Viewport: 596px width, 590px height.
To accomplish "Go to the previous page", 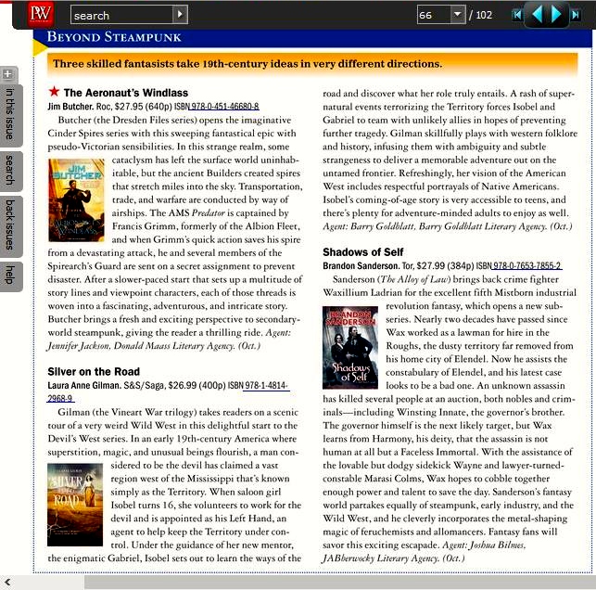I will coord(537,15).
